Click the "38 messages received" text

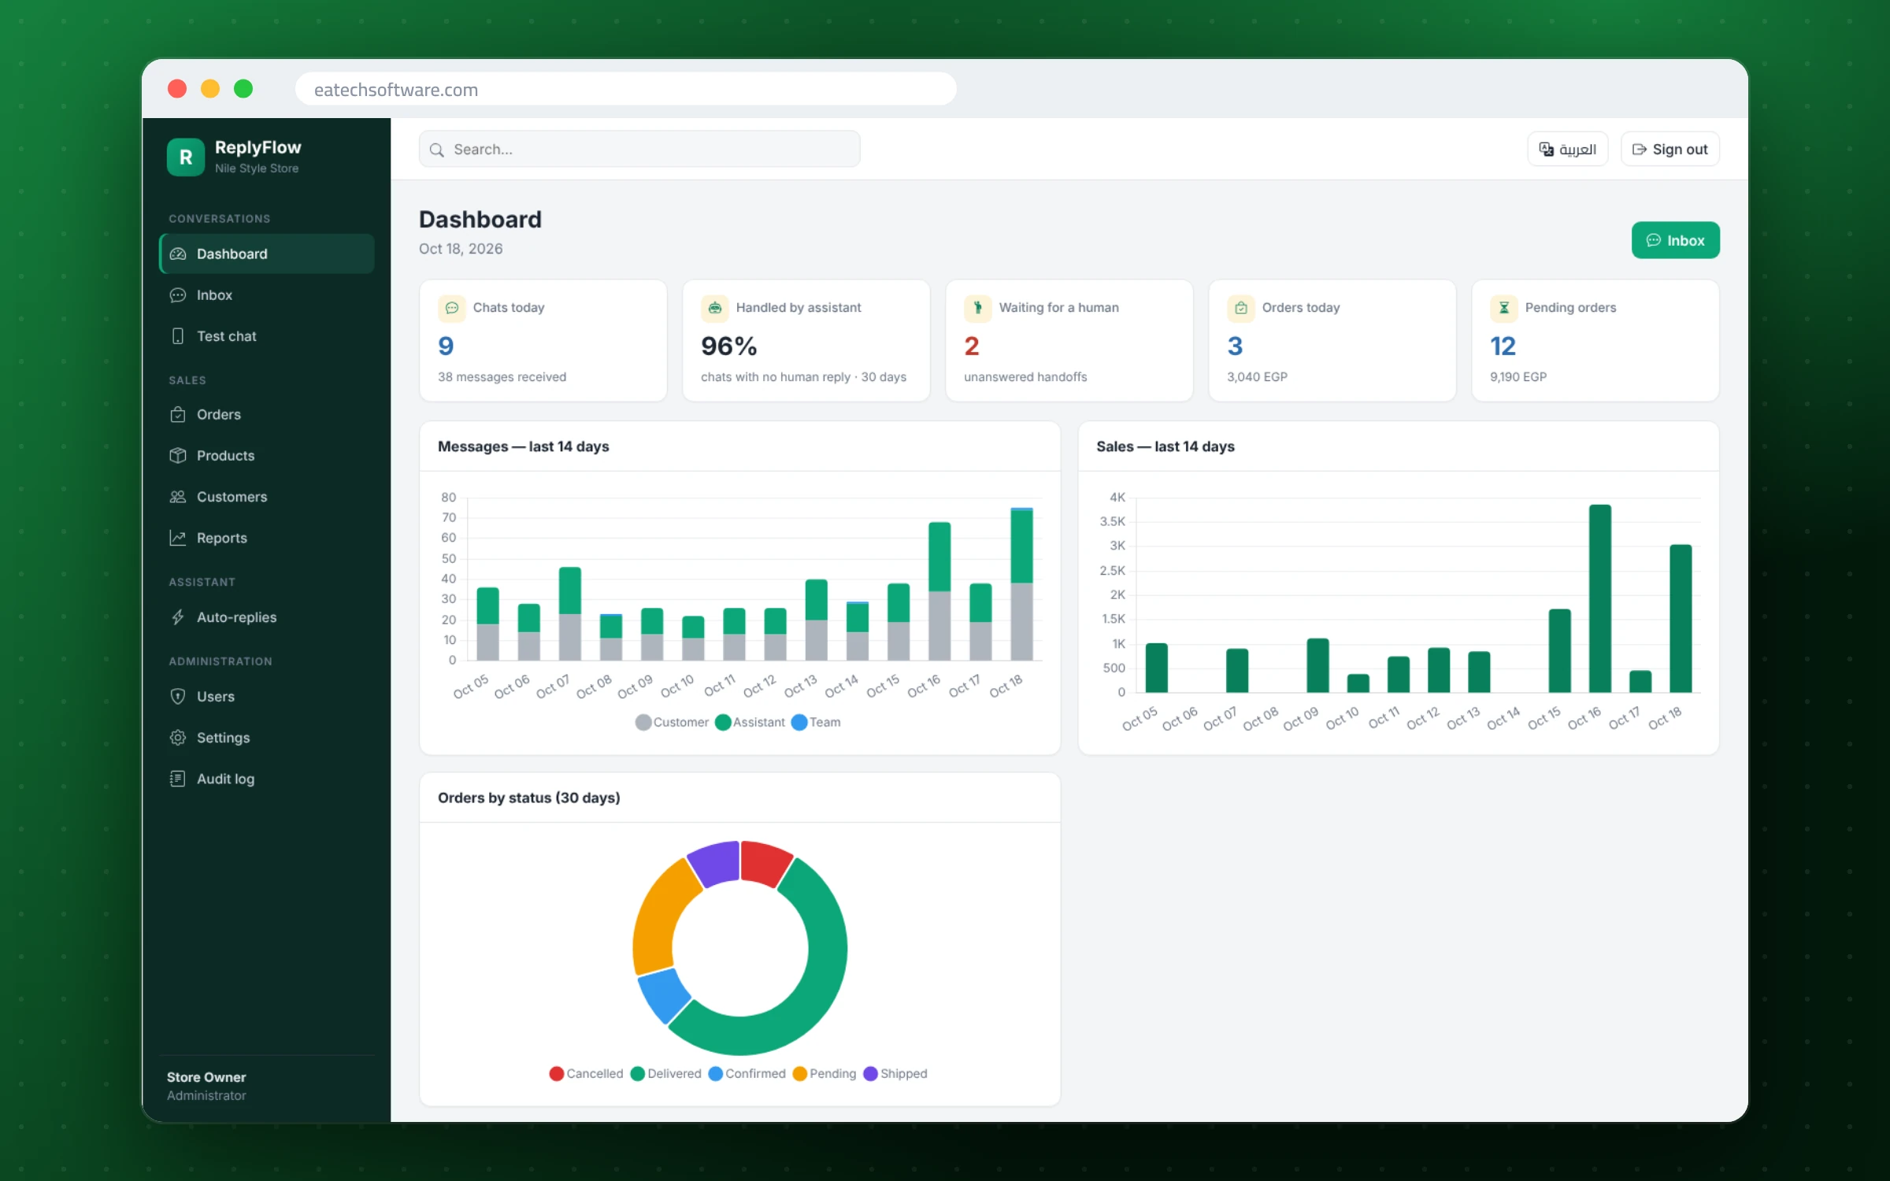point(502,376)
